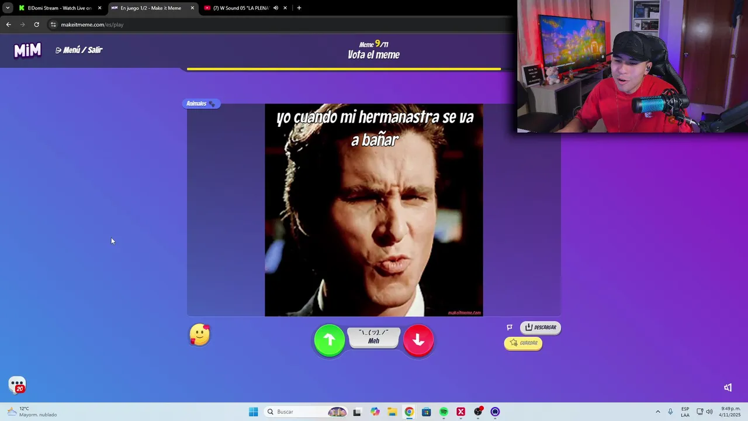Click the taskbar Buscar search box

(305, 412)
